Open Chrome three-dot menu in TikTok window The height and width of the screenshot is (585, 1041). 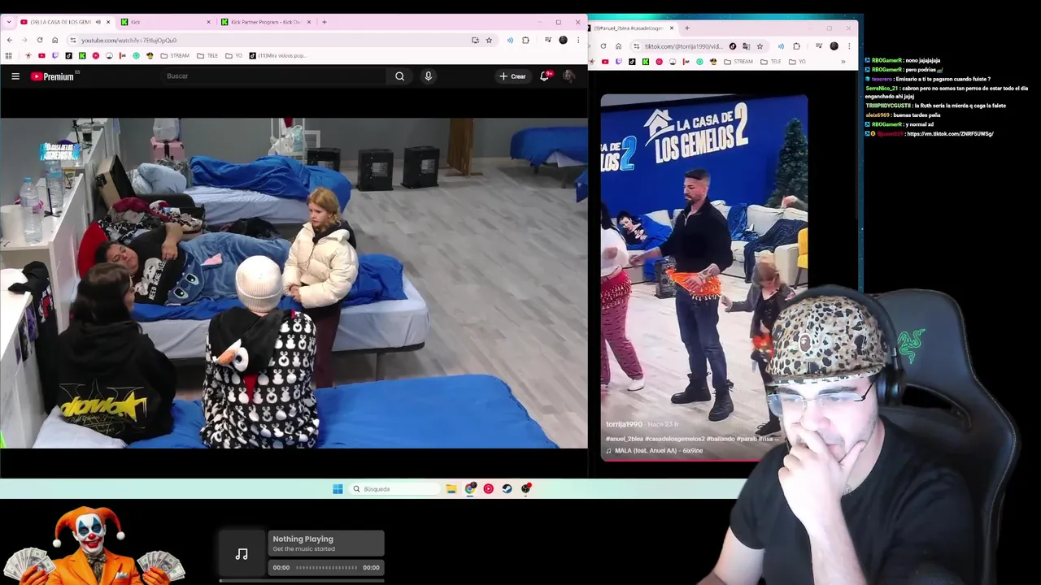pyautogui.click(x=849, y=46)
